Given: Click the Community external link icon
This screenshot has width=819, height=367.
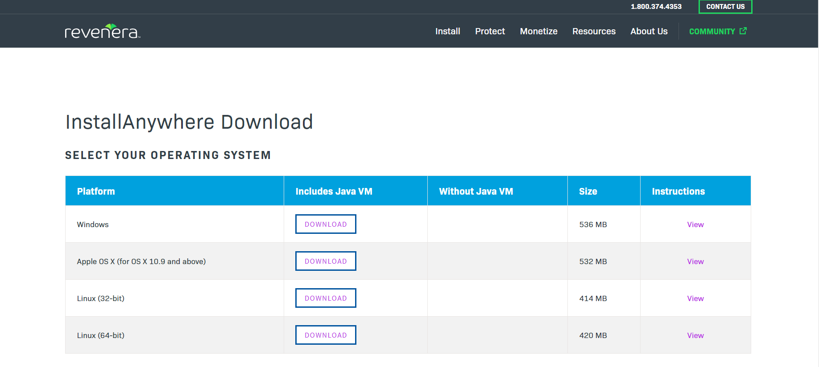Looking at the screenshot, I should (x=743, y=31).
